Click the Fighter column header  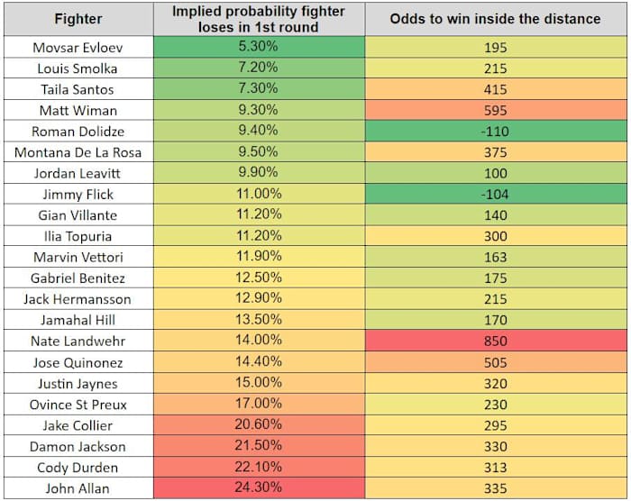tap(78, 19)
